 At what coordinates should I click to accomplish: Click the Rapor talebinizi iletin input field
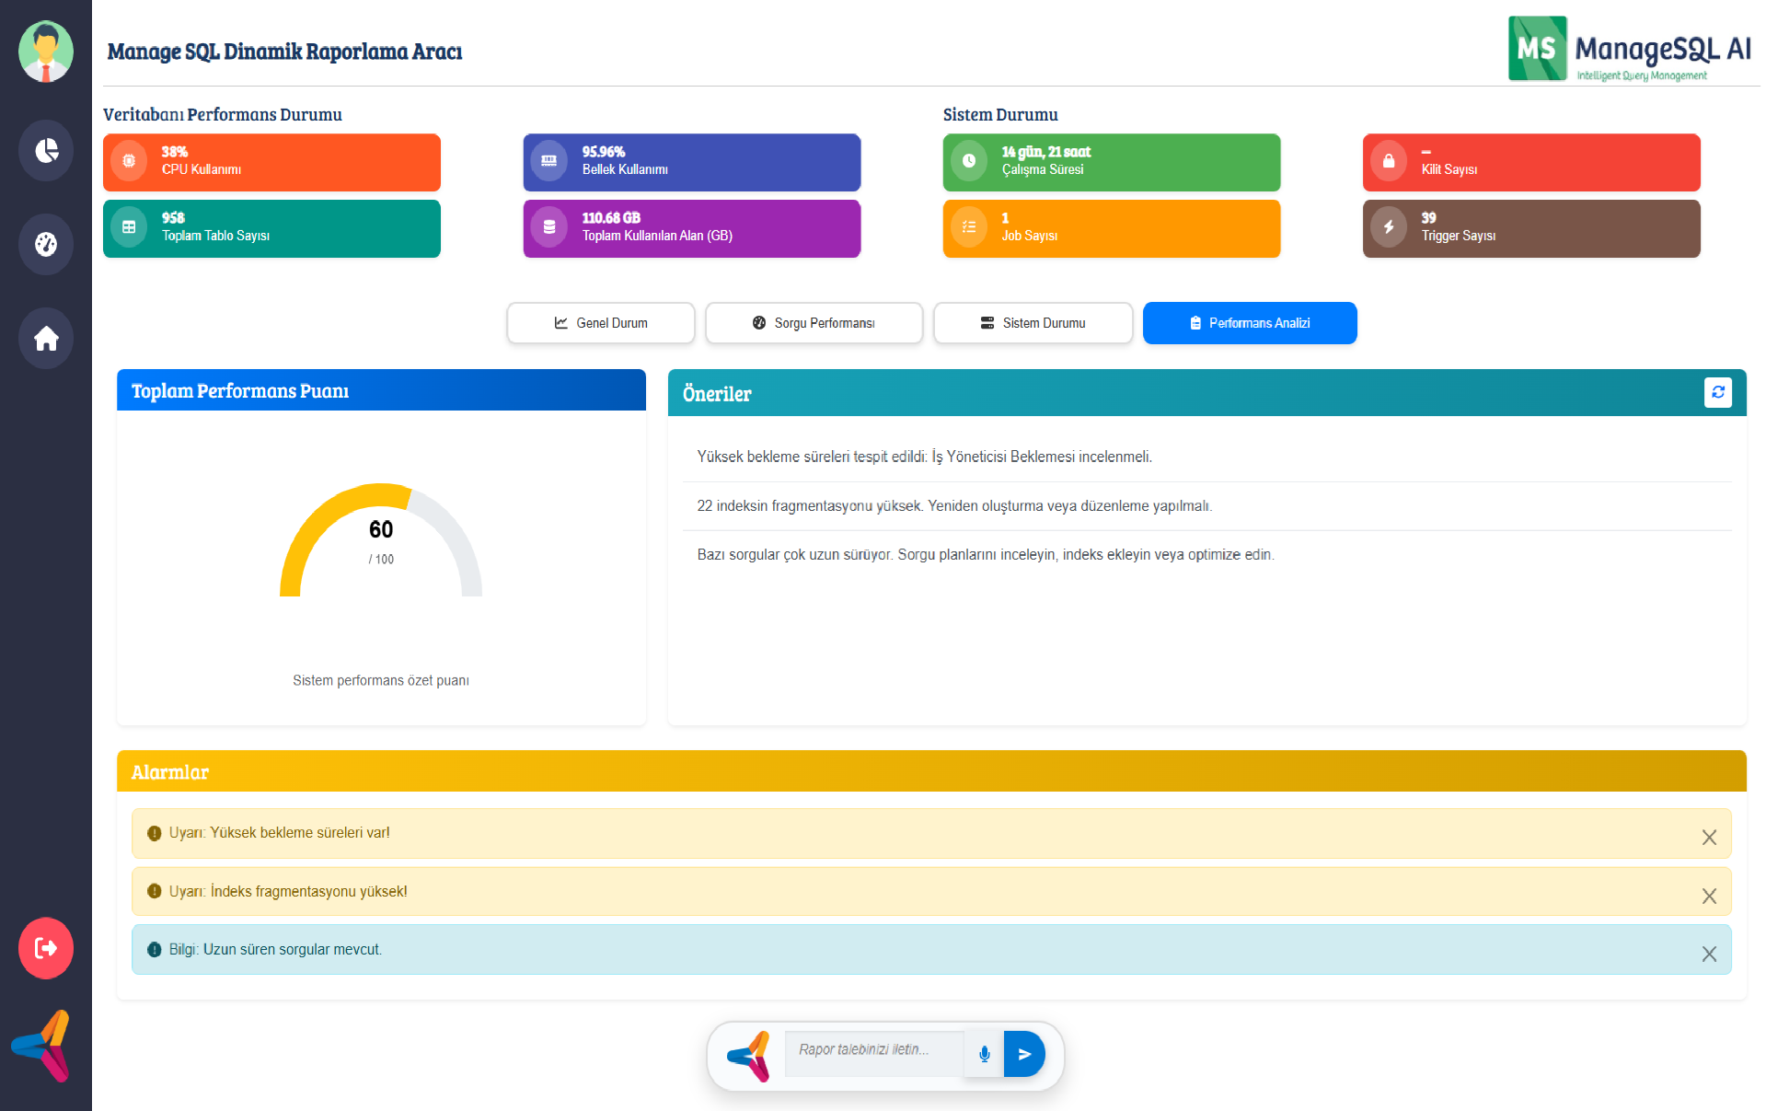pyautogui.click(x=872, y=1050)
